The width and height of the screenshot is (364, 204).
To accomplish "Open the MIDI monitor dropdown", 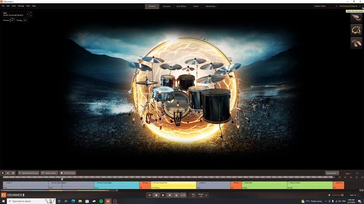I will click(353, 195).
